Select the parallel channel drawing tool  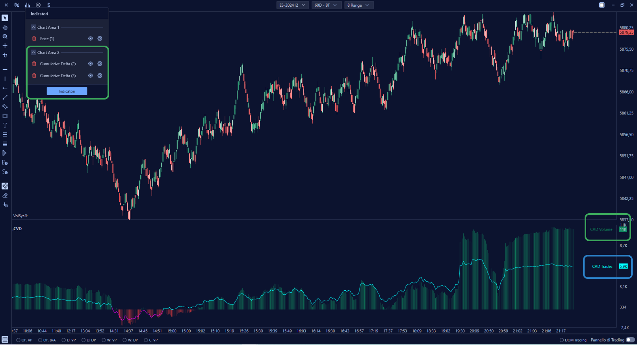point(5,107)
